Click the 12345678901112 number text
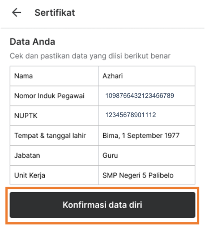The width and height of the screenshot is (205, 235). [x=130, y=115]
